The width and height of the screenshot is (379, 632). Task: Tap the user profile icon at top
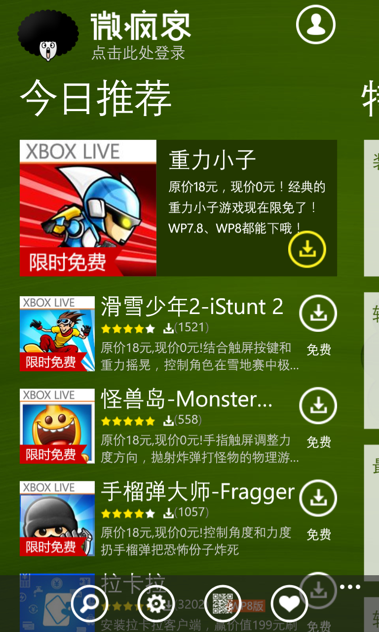pos(316,24)
